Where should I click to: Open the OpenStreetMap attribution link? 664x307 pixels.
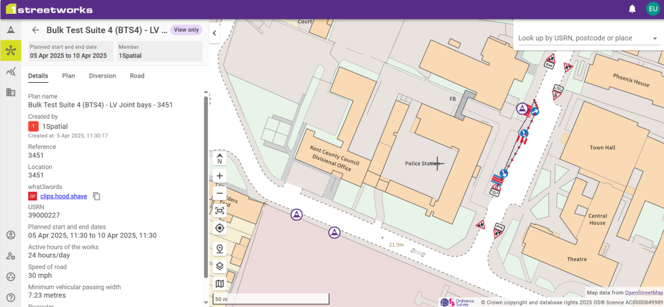(x=643, y=292)
